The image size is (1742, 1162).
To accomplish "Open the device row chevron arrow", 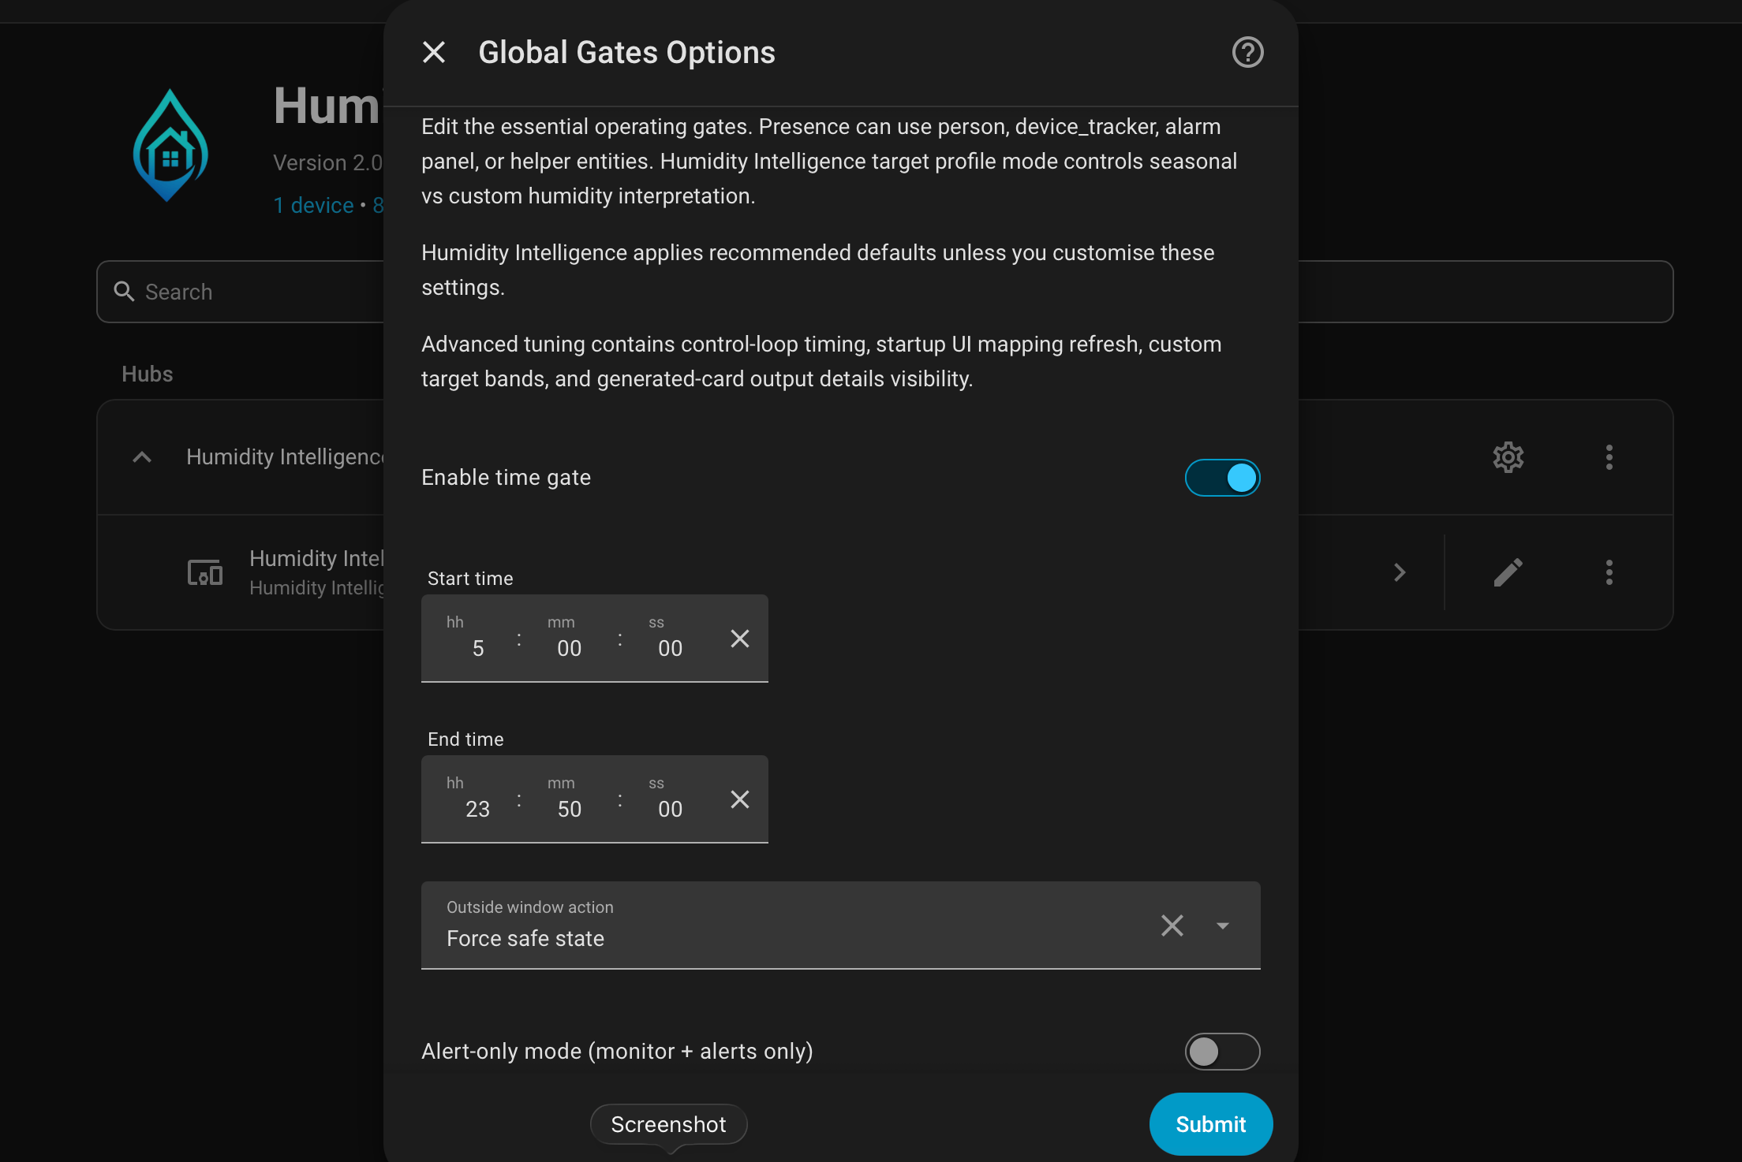I will pyautogui.click(x=1400, y=572).
